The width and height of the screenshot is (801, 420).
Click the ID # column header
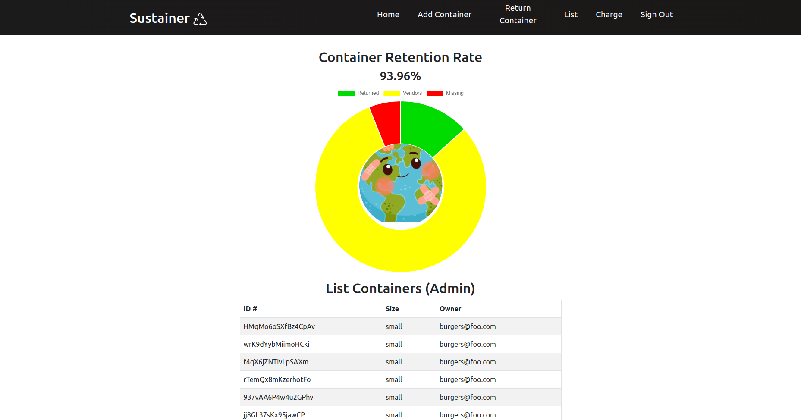click(250, 309)
